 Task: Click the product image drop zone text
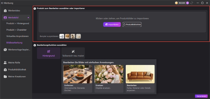(x=122, y=18)
